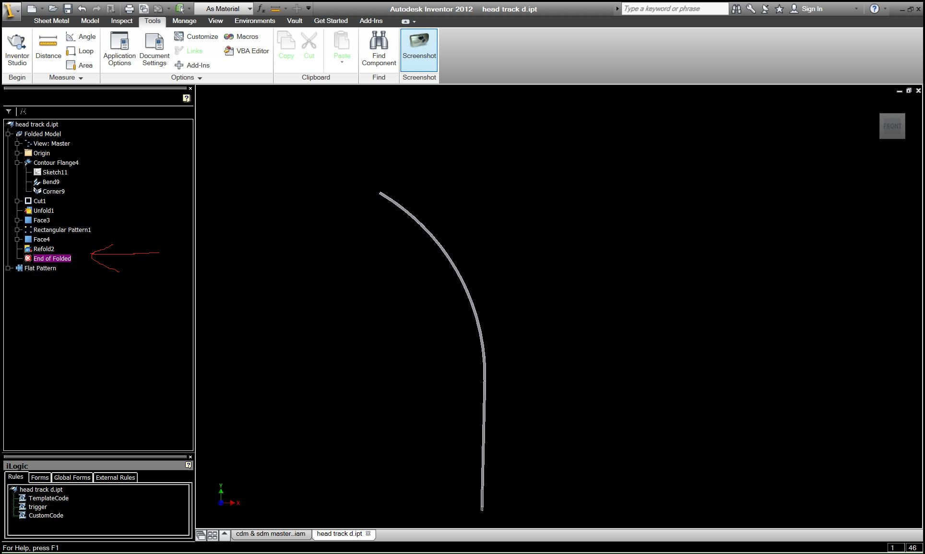
Task: Switch to iLogic Forms tab
Action: tap(39, 477)
